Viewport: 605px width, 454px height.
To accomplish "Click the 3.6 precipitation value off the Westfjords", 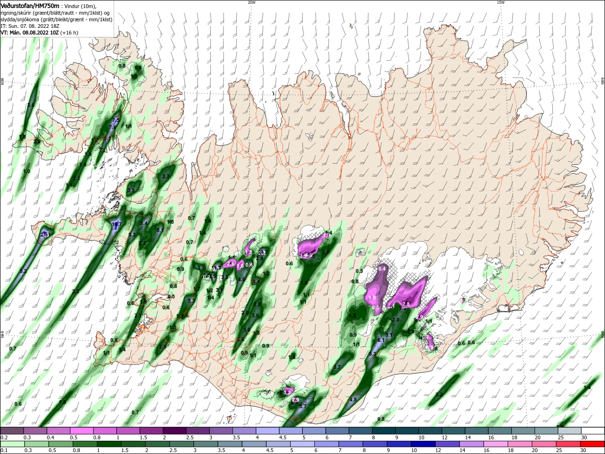I will [31, 105].
